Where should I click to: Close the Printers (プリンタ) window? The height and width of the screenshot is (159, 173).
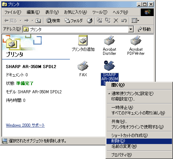[151, 4]
